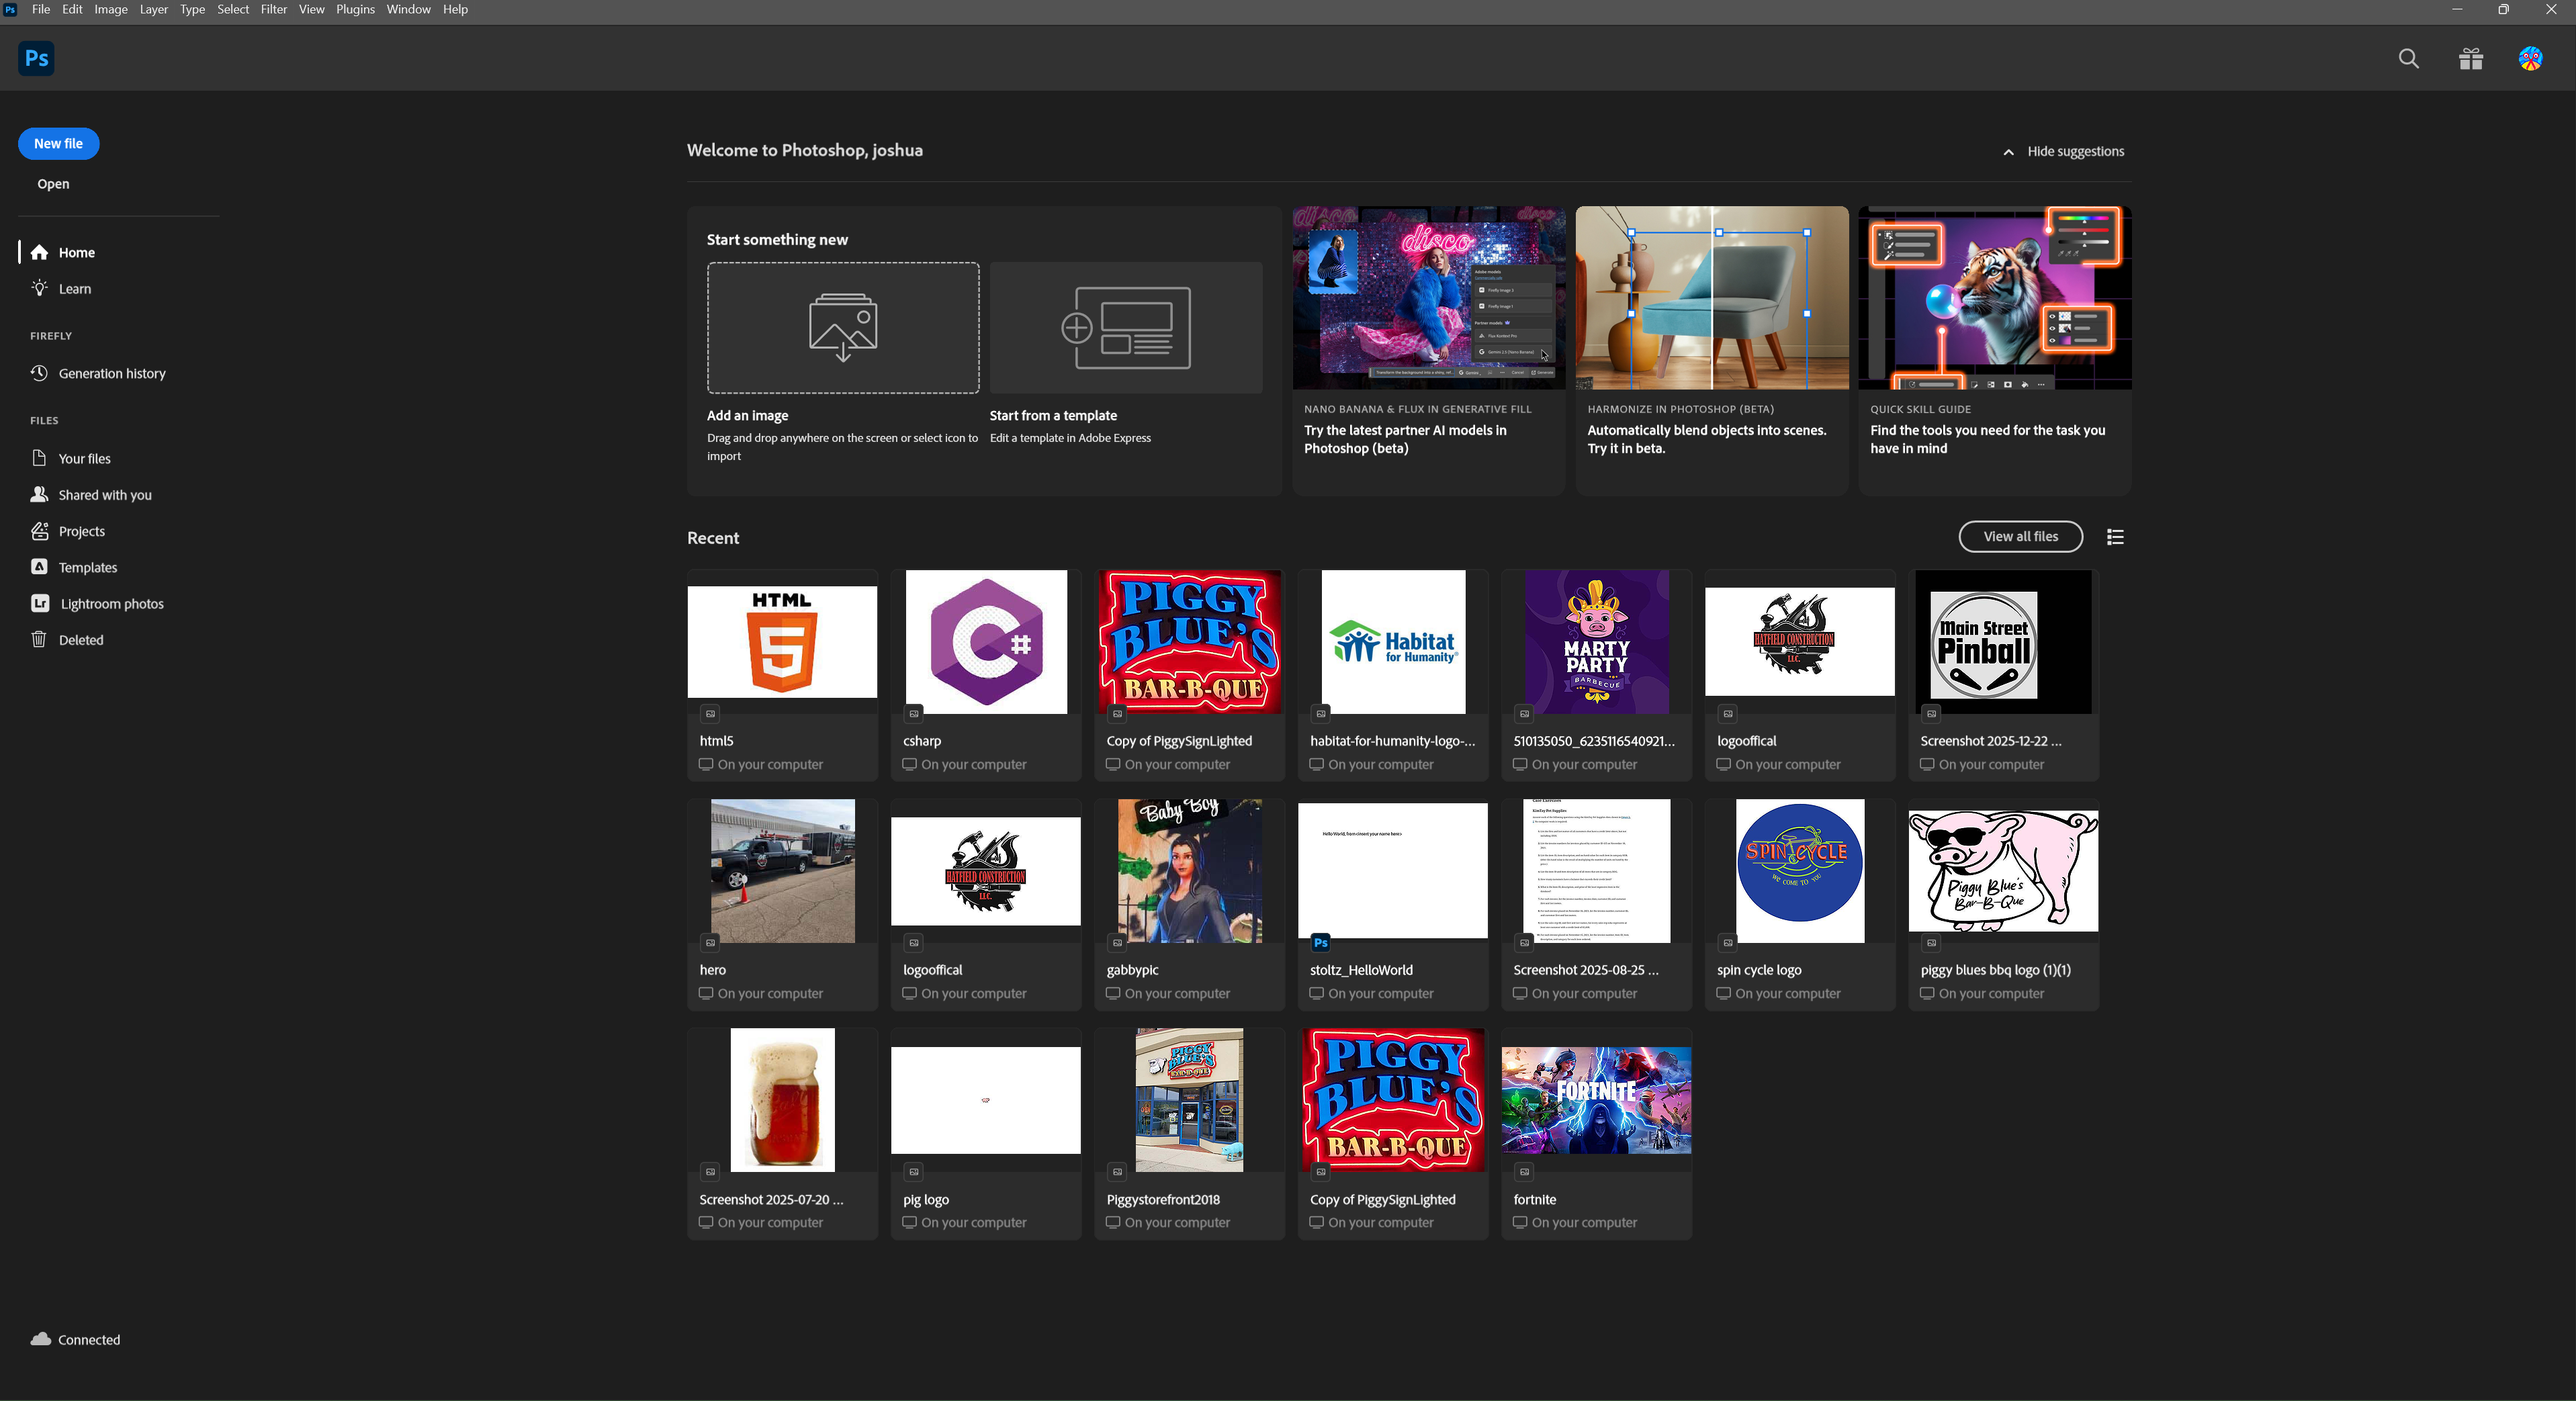Open the Window menu

[x=408, y=9]
